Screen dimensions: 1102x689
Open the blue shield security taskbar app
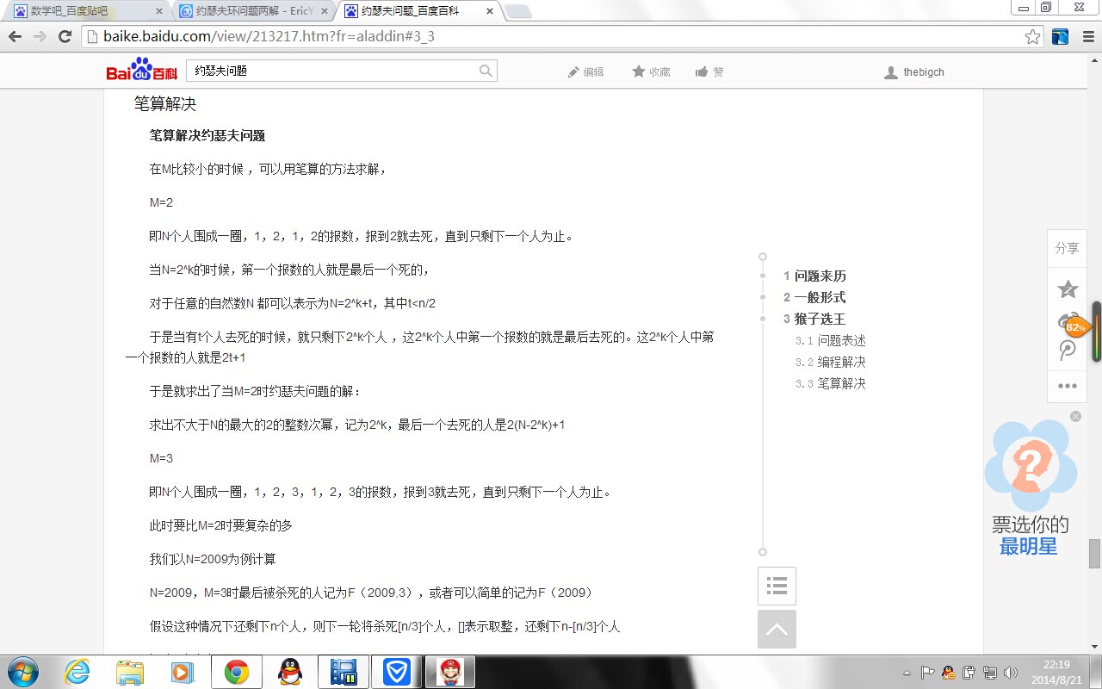(397, 672)
